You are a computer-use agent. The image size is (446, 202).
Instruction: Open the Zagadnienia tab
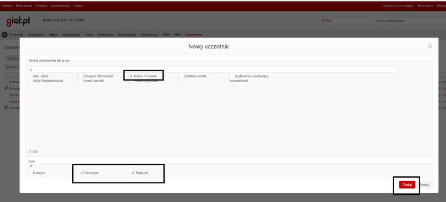click(x=71, y=35)
